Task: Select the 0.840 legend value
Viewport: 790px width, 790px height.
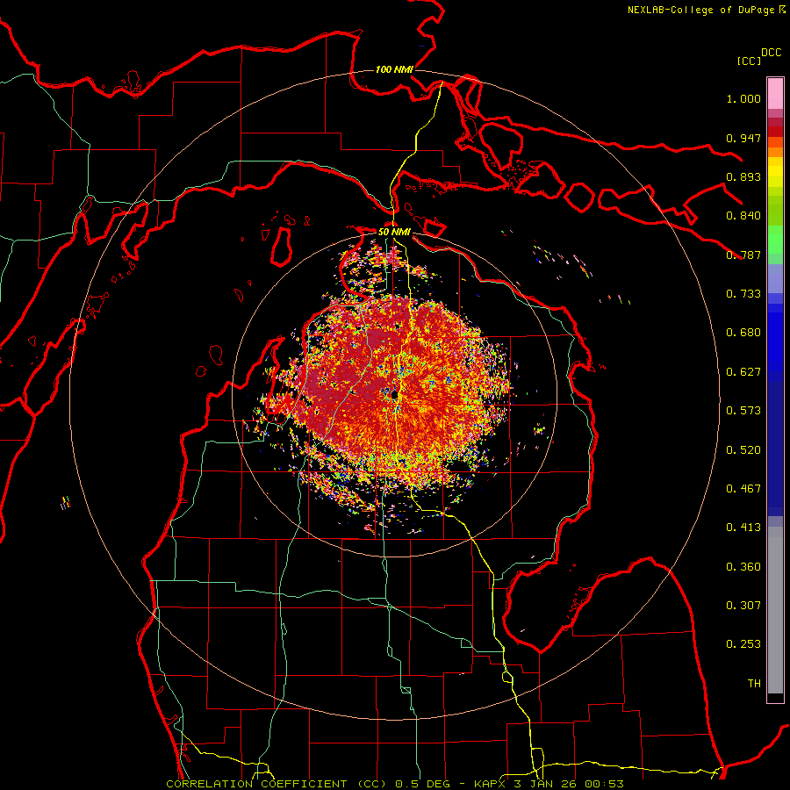Action: click(743, 216)
